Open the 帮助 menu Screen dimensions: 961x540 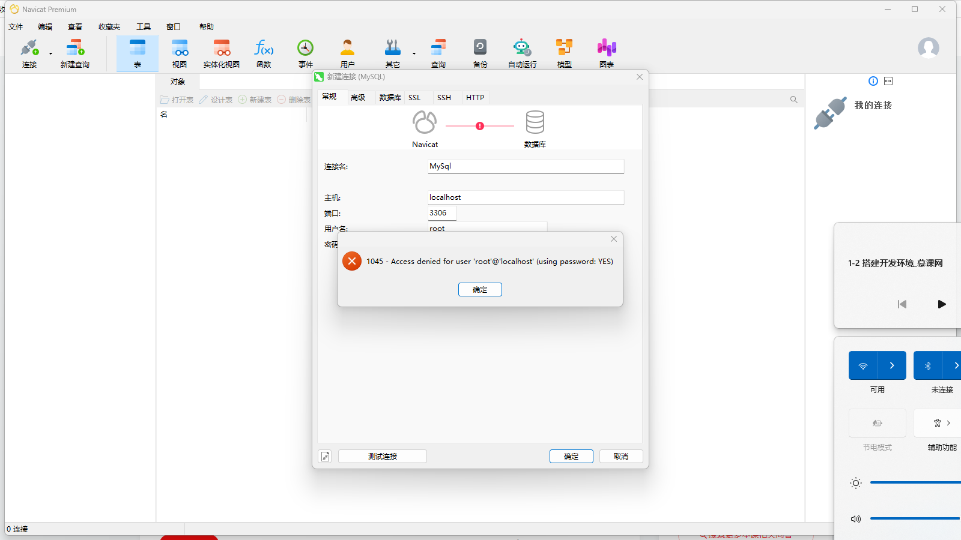[207, 27]
